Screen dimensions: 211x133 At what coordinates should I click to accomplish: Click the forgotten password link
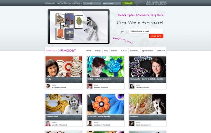click(x=156, y=4)
